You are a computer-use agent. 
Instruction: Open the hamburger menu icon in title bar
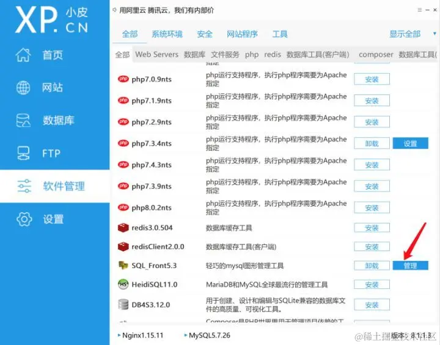pos(419,10)
